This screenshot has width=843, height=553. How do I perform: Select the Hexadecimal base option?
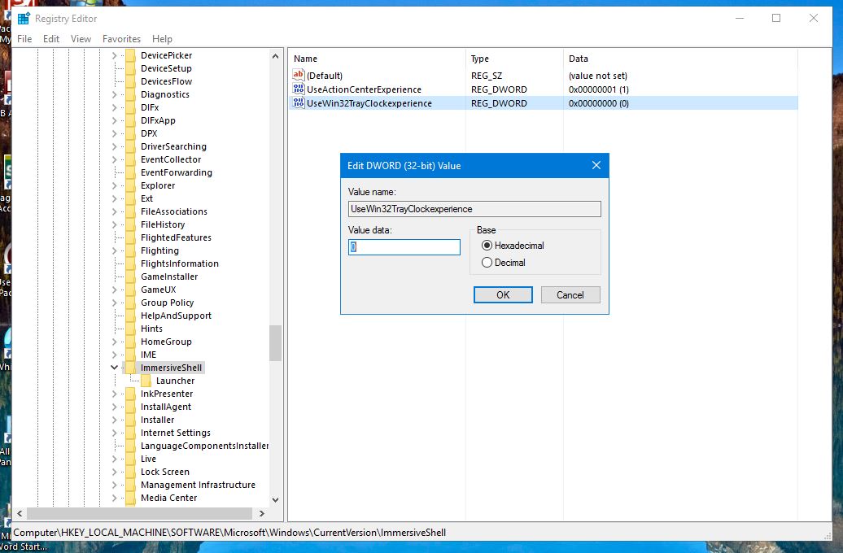(487, 246)
